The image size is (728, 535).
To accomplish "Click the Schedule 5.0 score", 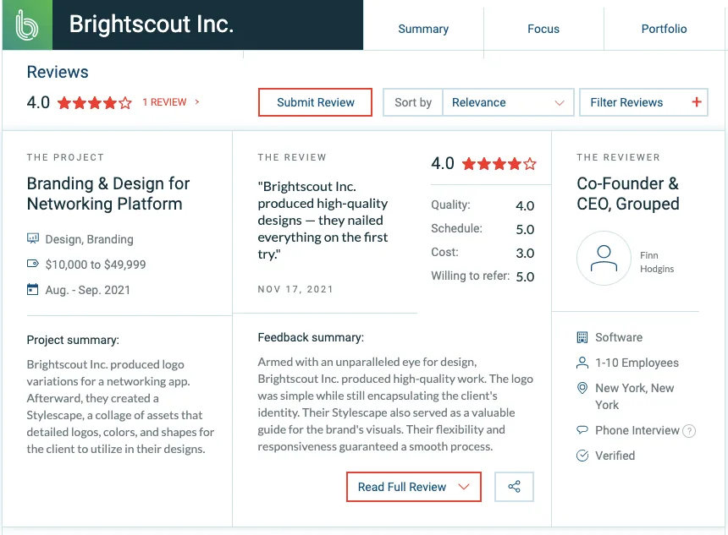I will pos(525,229).
